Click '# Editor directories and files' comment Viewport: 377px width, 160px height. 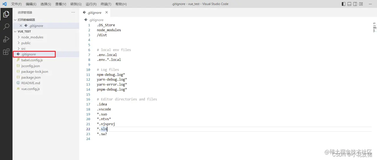[x=127, y=99]
